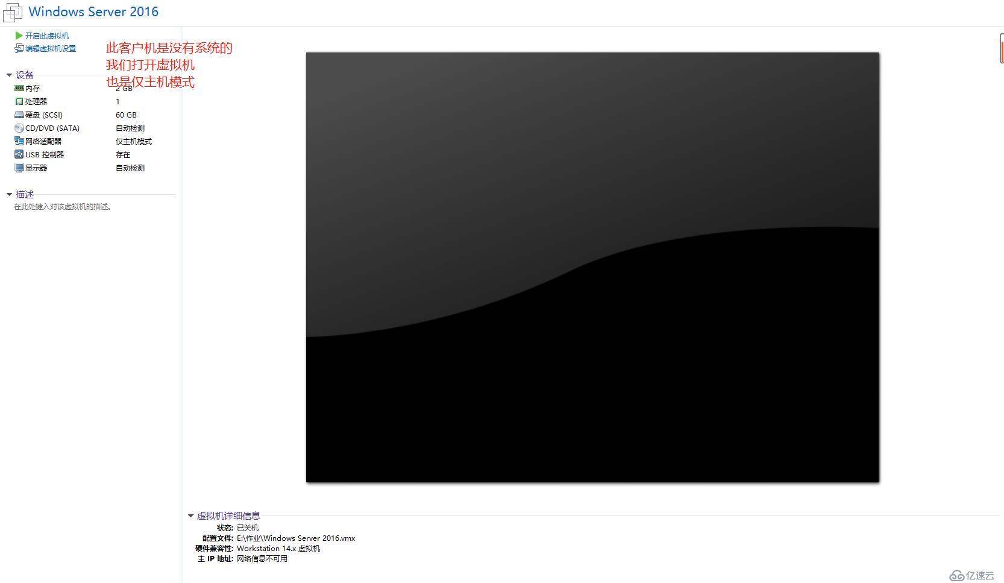The width and height of the screenshot is (1004, 583).
Task: Click the display (显示器) monitor icon
Action: coord(19,168)
